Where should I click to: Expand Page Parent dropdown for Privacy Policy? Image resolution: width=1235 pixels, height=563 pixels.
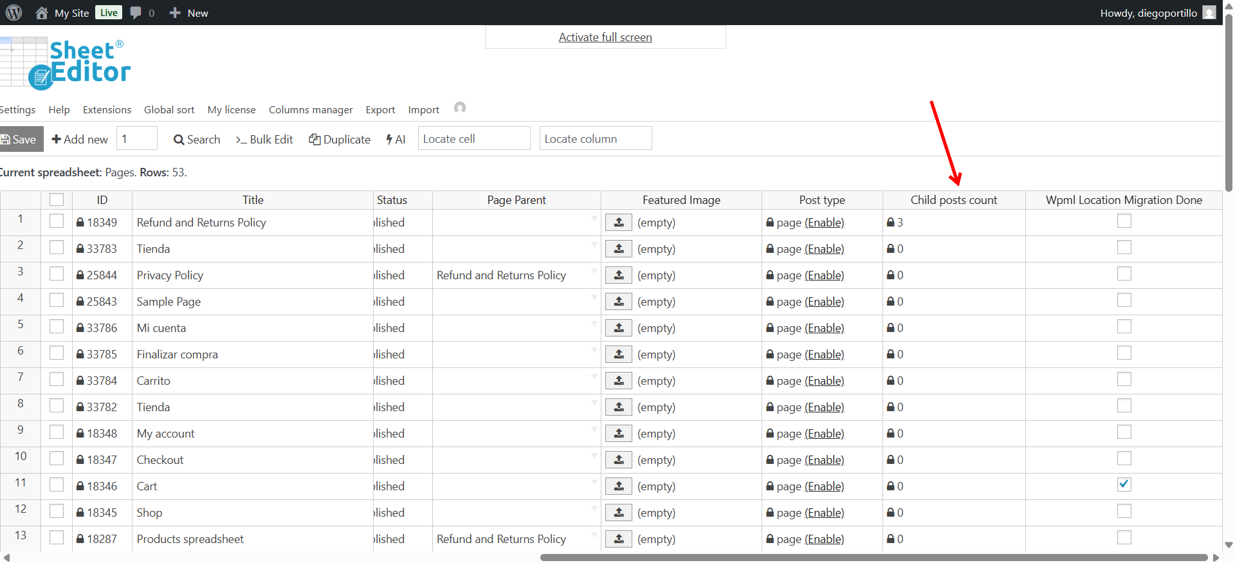click(594, 272)
